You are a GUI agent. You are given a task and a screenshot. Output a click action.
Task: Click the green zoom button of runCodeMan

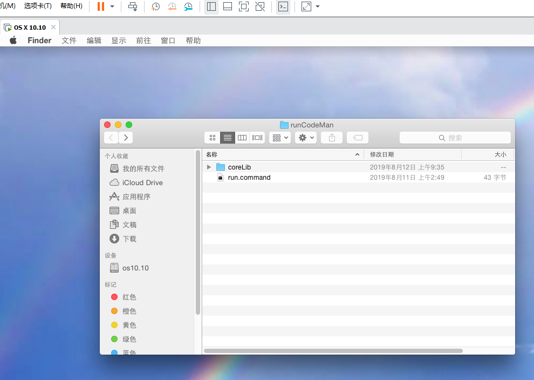129,125
